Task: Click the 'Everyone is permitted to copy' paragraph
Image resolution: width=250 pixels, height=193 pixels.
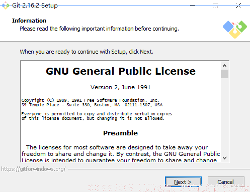Action: pos(97,116)
